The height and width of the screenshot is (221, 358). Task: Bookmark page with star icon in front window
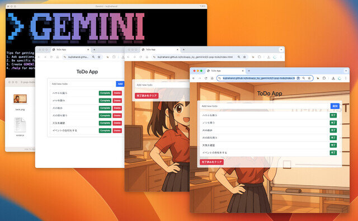[x=309, y=78]
